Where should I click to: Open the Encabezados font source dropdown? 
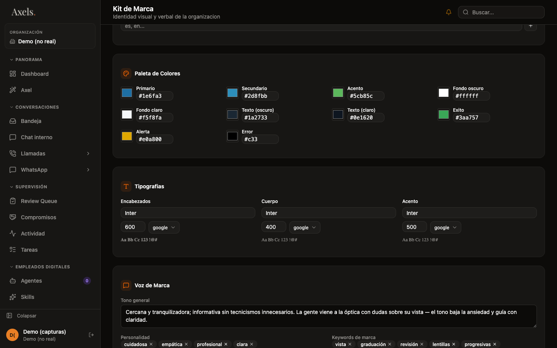(164, 227)
